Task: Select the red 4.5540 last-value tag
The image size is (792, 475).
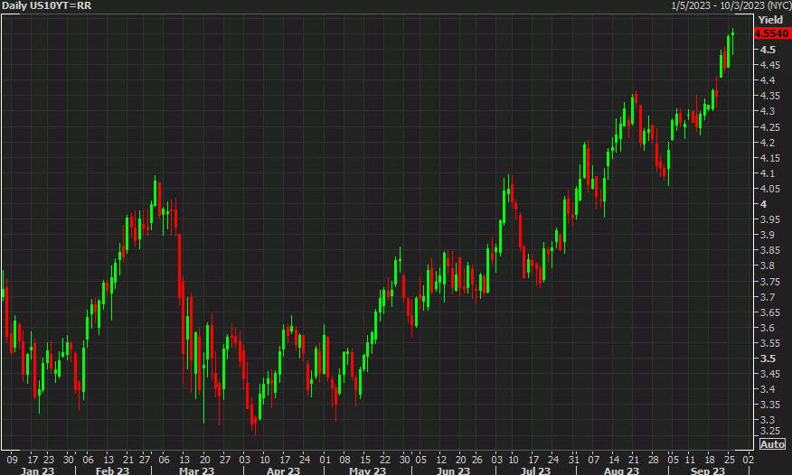Action: coord(772,33)
